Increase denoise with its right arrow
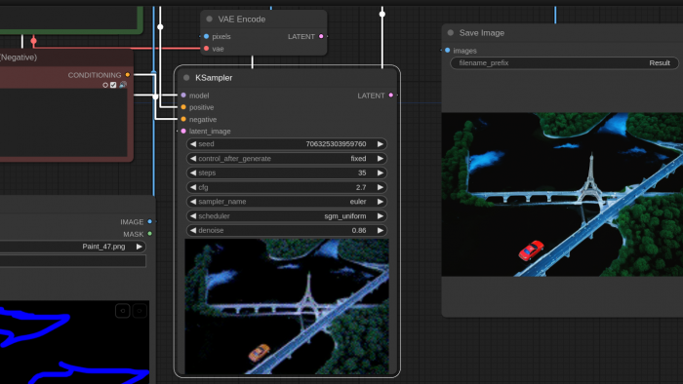This screenshot has height=384, width=683. click(x=381, y=230)
